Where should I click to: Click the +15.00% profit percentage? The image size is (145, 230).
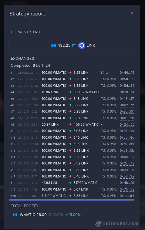[73, 215]
